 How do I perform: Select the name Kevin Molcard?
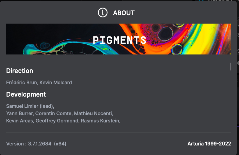56,83
